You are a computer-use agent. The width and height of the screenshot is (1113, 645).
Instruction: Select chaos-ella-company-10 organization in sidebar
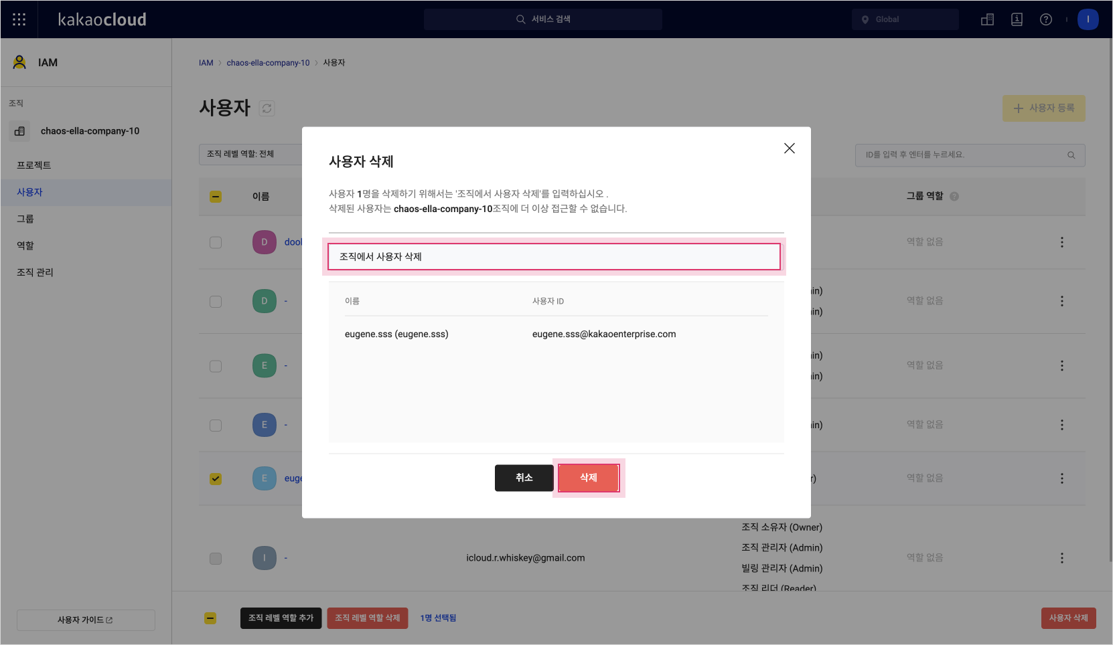[x=90, y=131]
